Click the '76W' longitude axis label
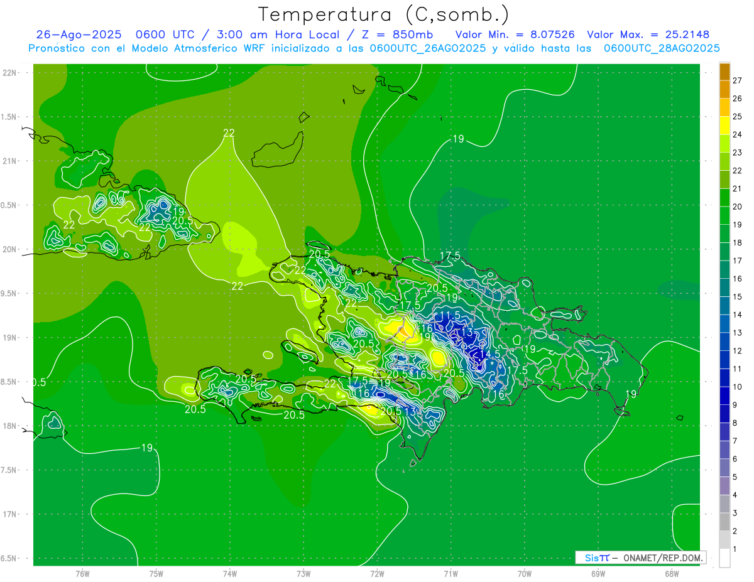This screenshot has height=582, width=754. click(x=82, y=573)
